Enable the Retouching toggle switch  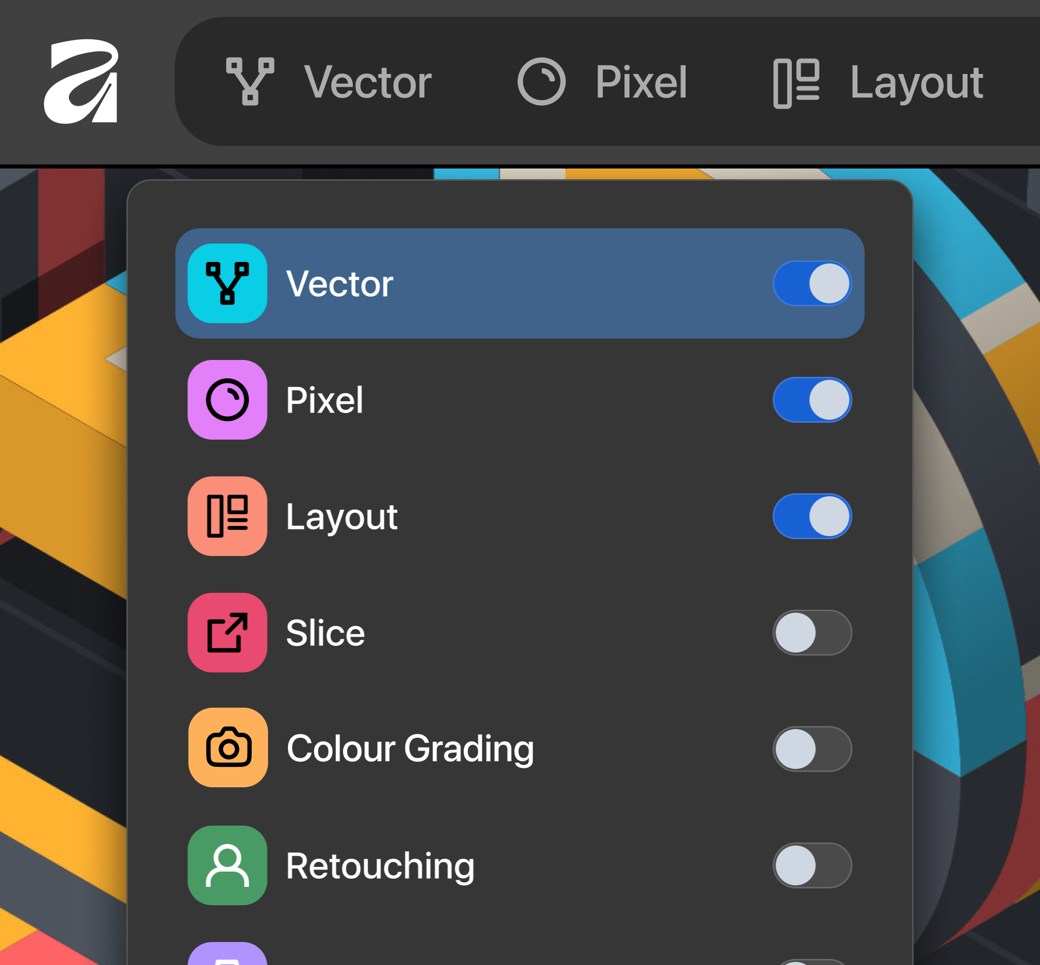(x=812, y=865)
